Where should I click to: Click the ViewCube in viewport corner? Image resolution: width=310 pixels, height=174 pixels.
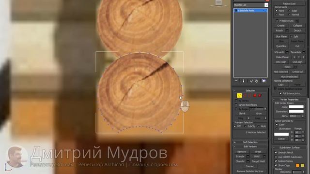[218, 3]
